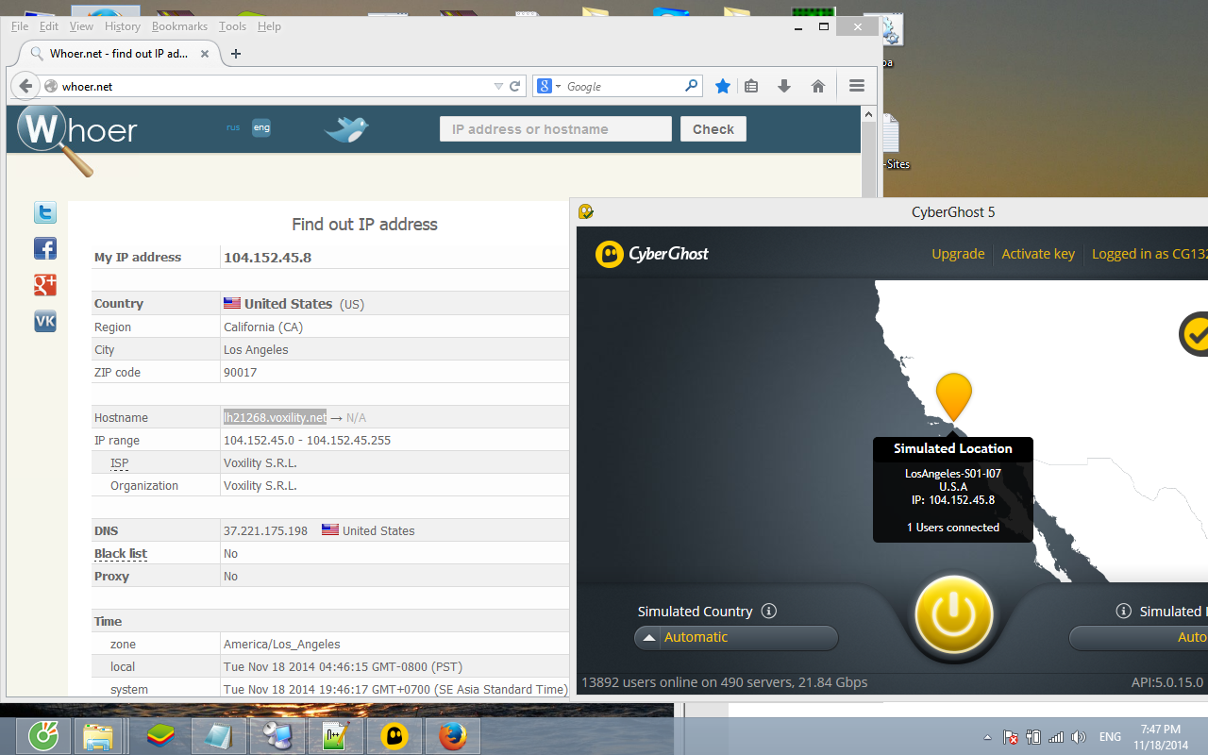Open info icon beside Simulated Country
The width and height of the screenshot is (1208, 755).
[x=768, y=611]
